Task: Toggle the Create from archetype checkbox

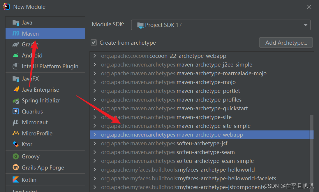Action: pos(94,43)
